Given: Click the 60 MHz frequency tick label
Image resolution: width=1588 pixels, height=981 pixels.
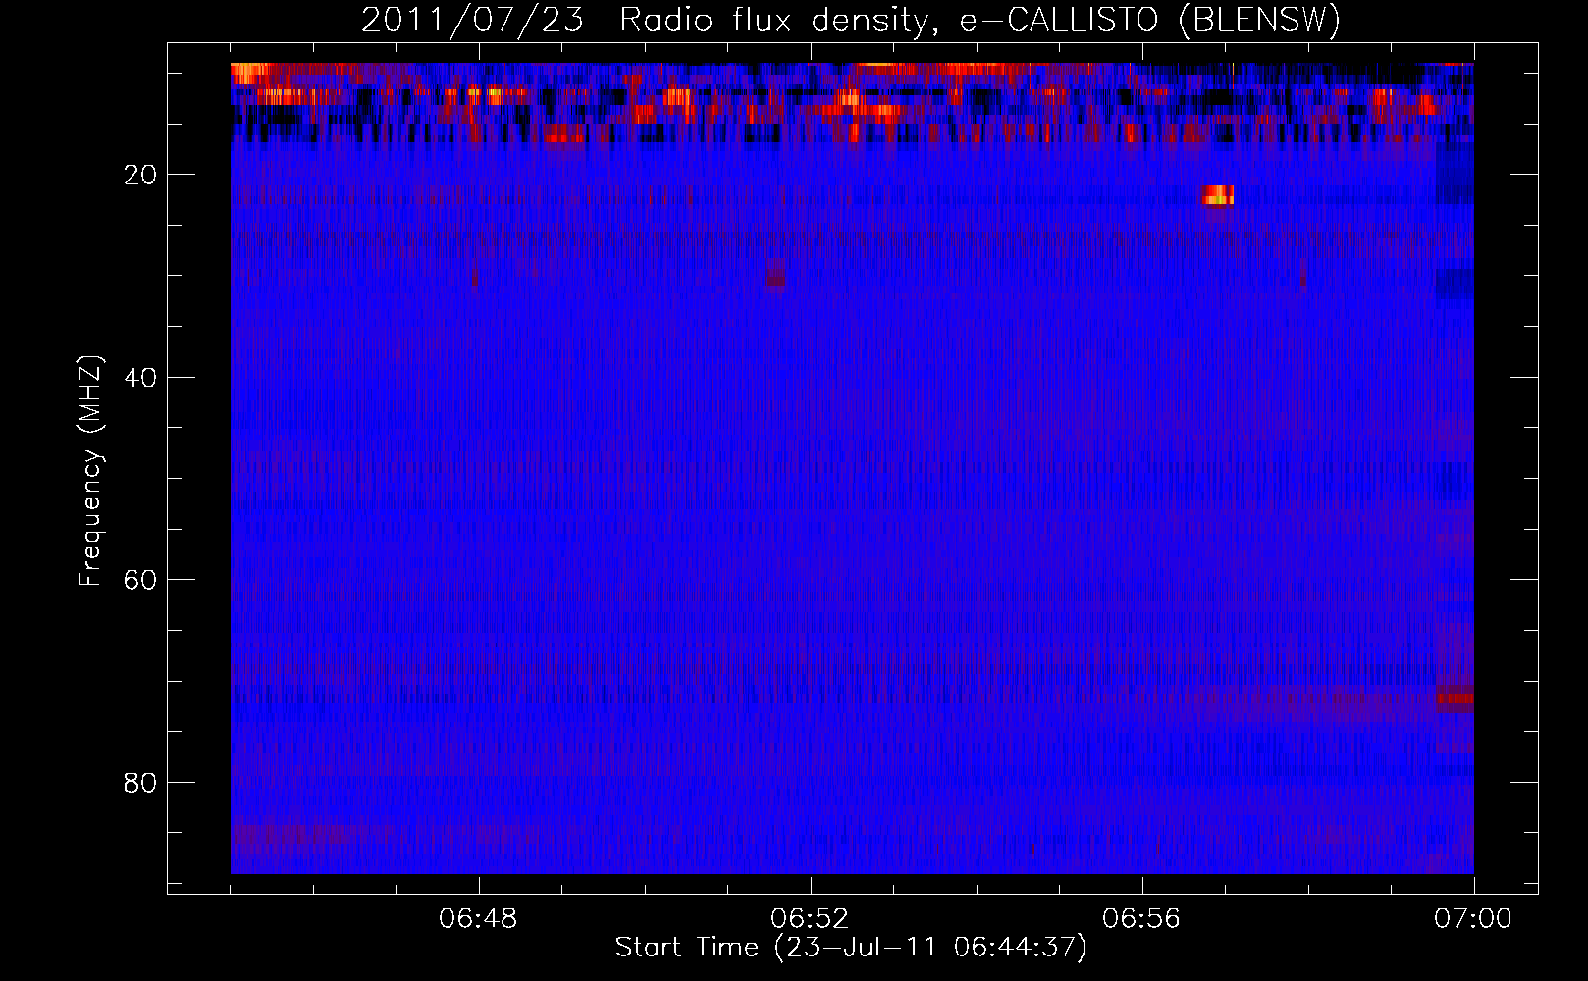Looking at the screenshot, I should 141,580.
